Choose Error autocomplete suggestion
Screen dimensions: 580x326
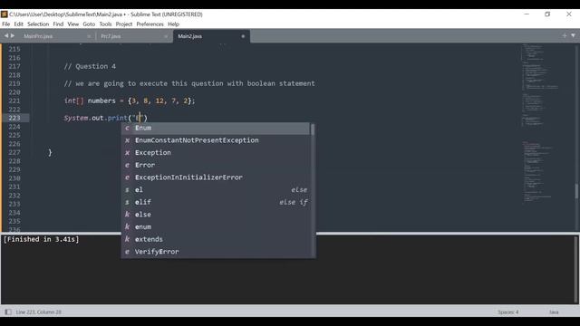click(x=216, y=165)
